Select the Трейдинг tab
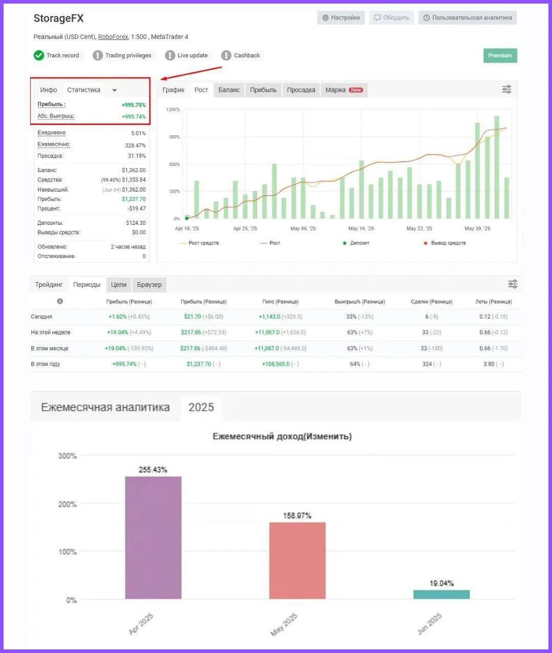 click(x=49, y=285)
